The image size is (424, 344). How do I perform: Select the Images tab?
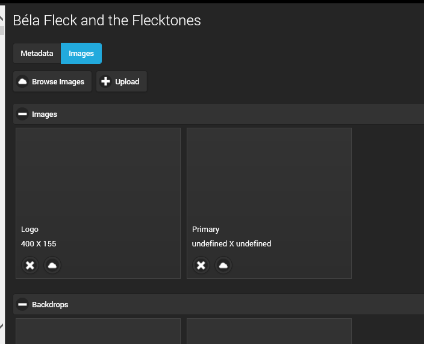[x=81, y=54]
